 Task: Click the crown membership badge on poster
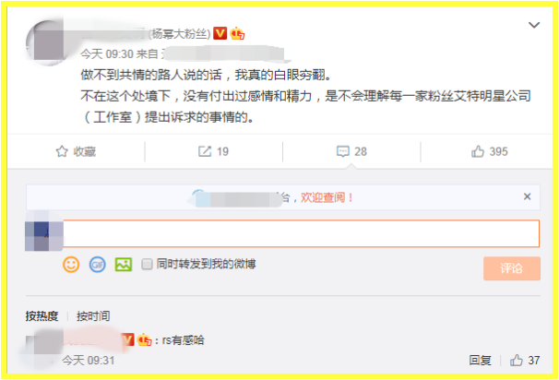pyautogui.click(x=237, y=33)
